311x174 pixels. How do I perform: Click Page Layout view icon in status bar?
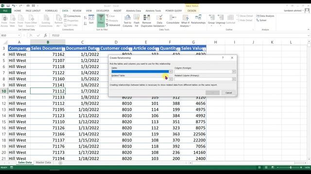point(266,168)
